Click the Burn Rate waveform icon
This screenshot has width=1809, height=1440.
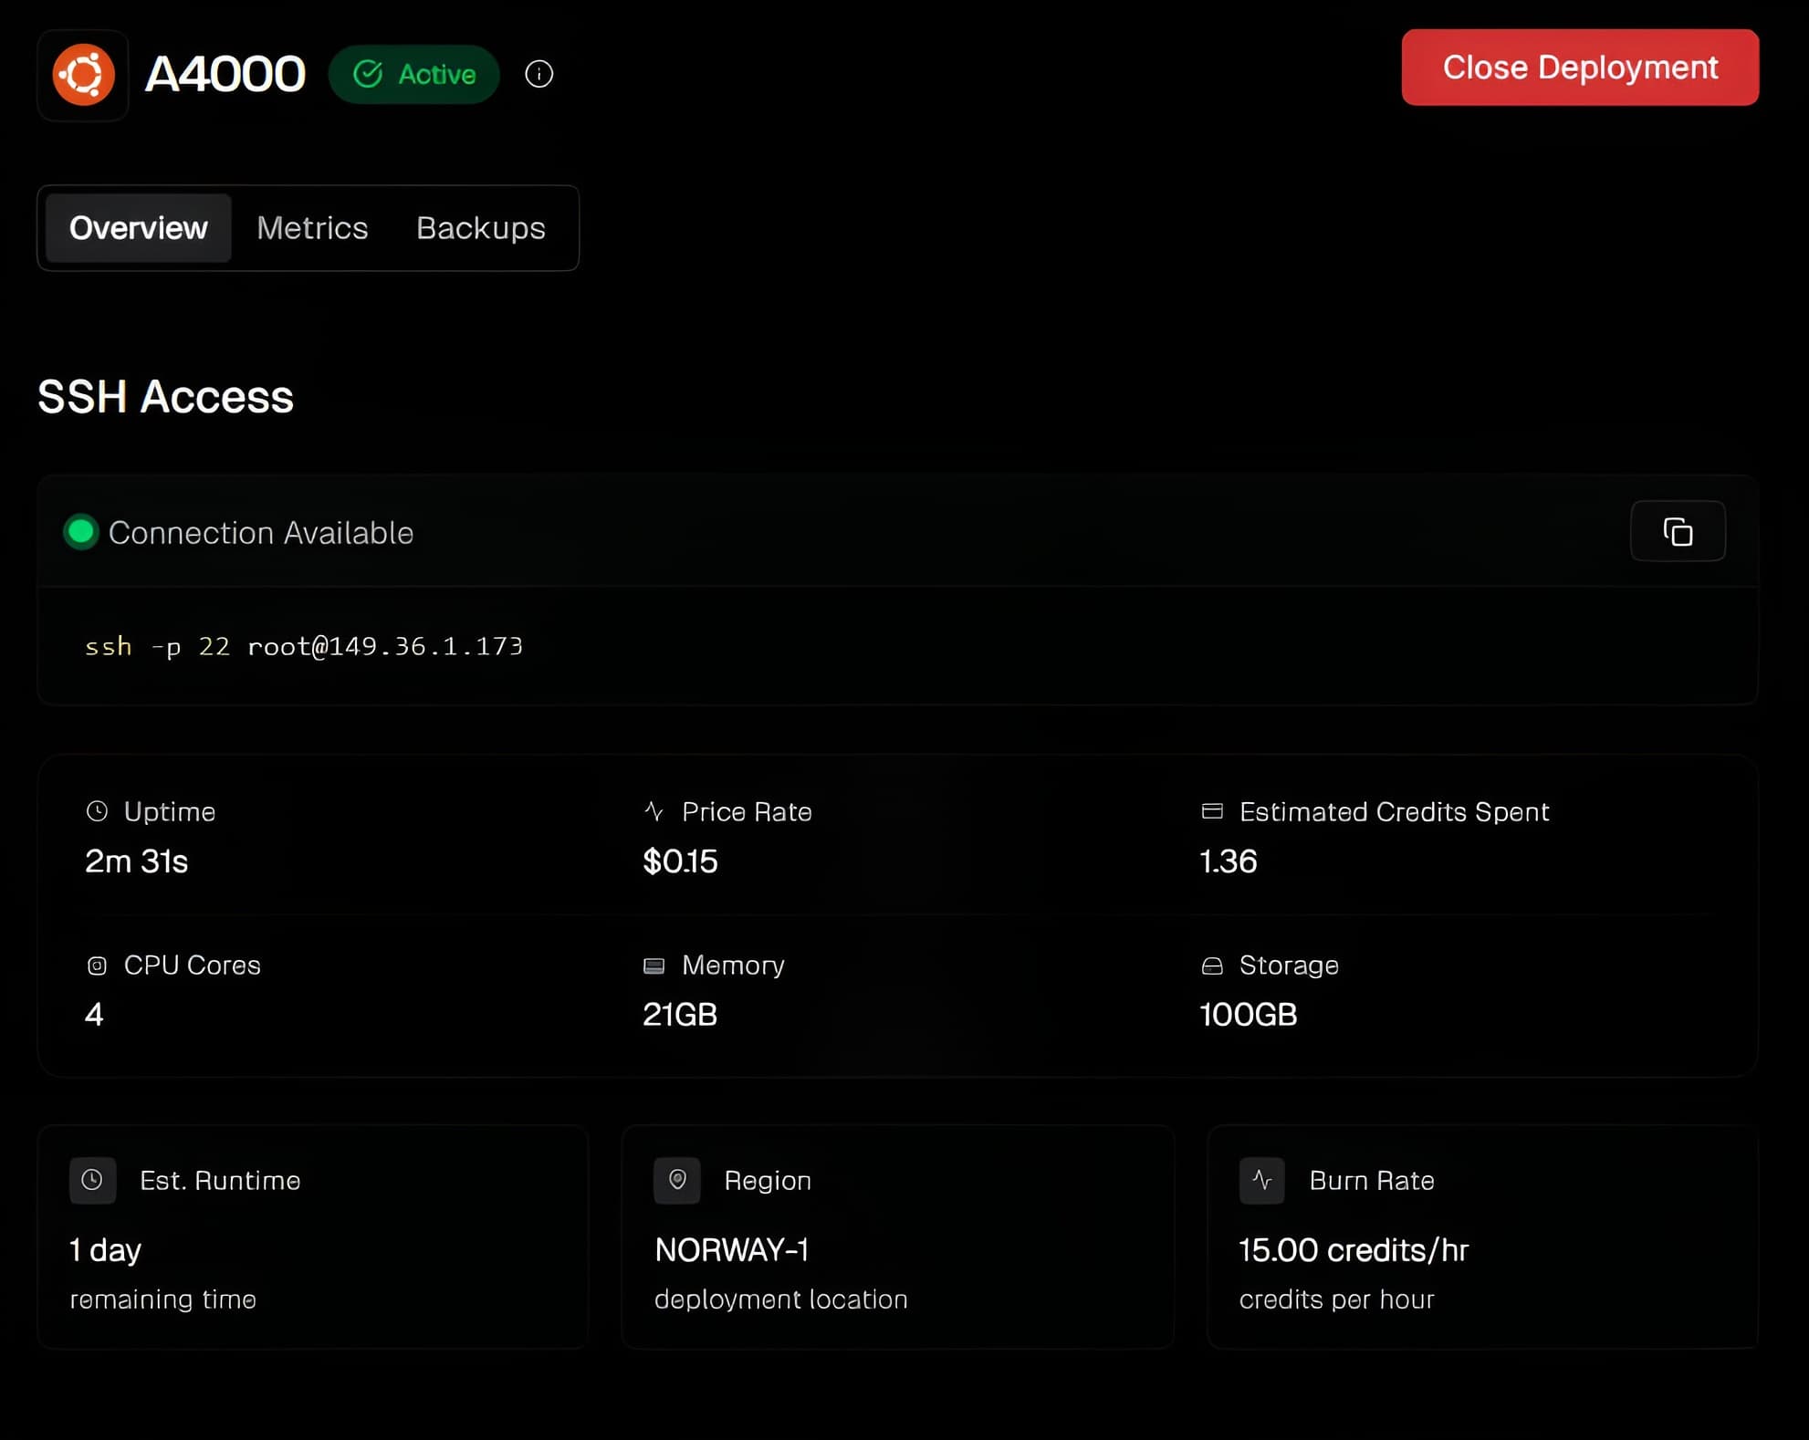[1262, 1180]
